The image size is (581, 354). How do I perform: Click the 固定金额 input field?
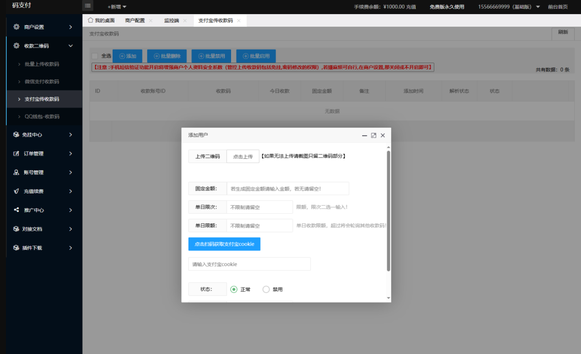(x=288, y=188)
